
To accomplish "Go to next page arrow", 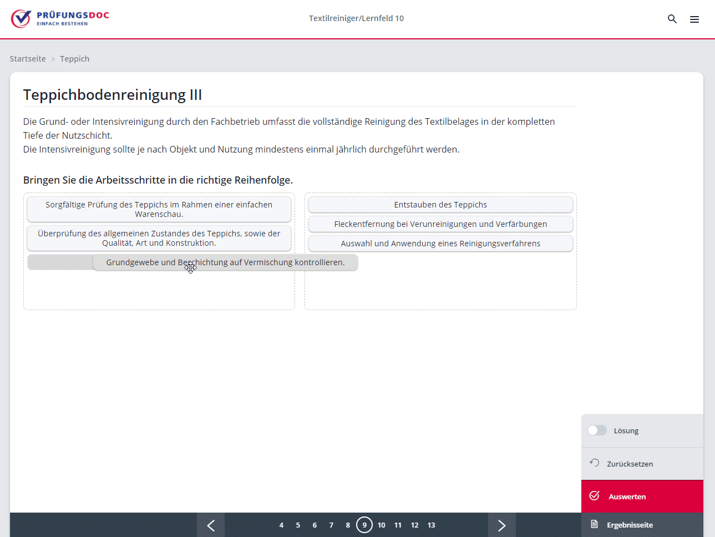I will tap(501, 525).
